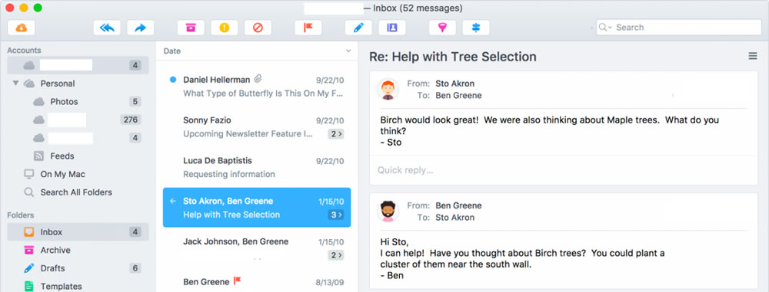Screen dimensions: 769x292
Task: Click recipient Sto Akron in second message
Action: point(455,218)
